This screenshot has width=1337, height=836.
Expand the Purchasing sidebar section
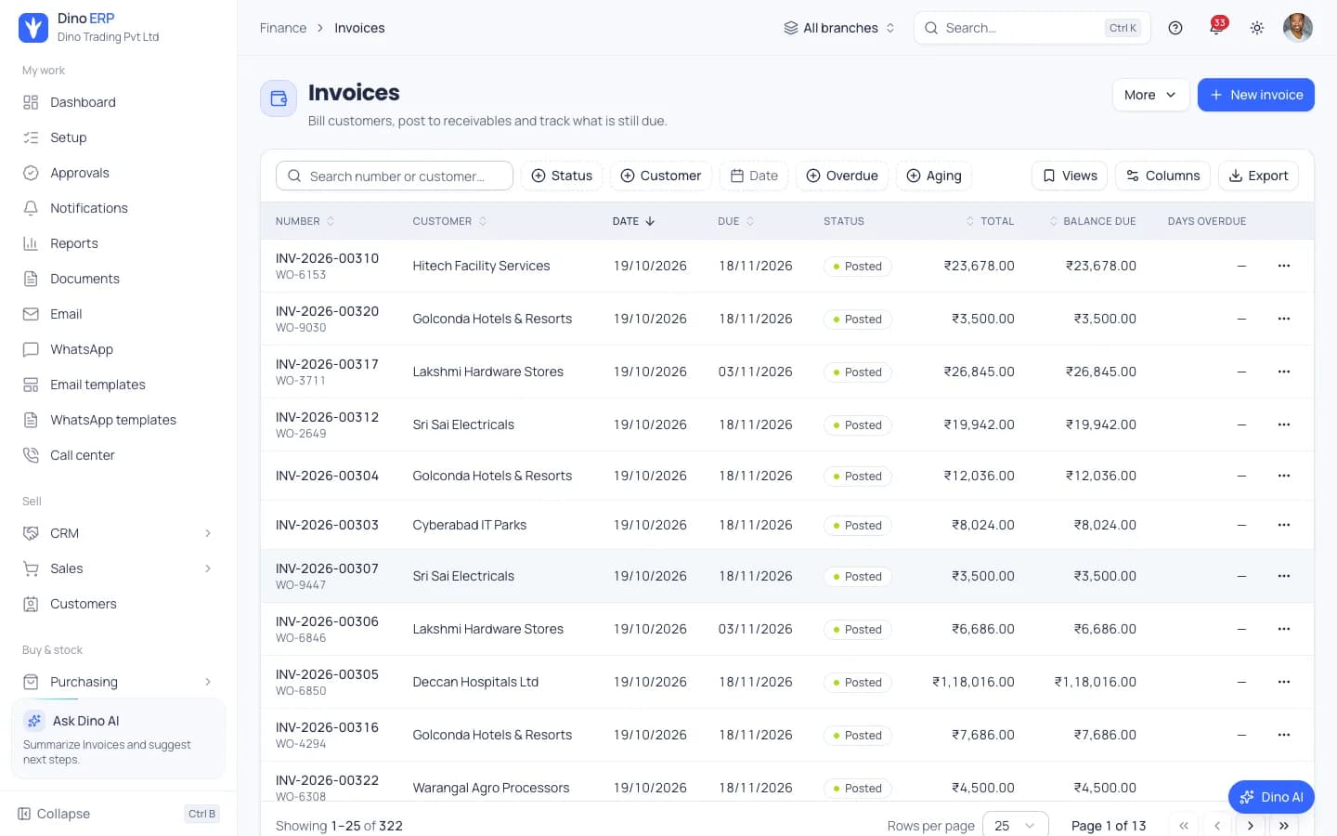pyautogui.click(x=119, y=682)
